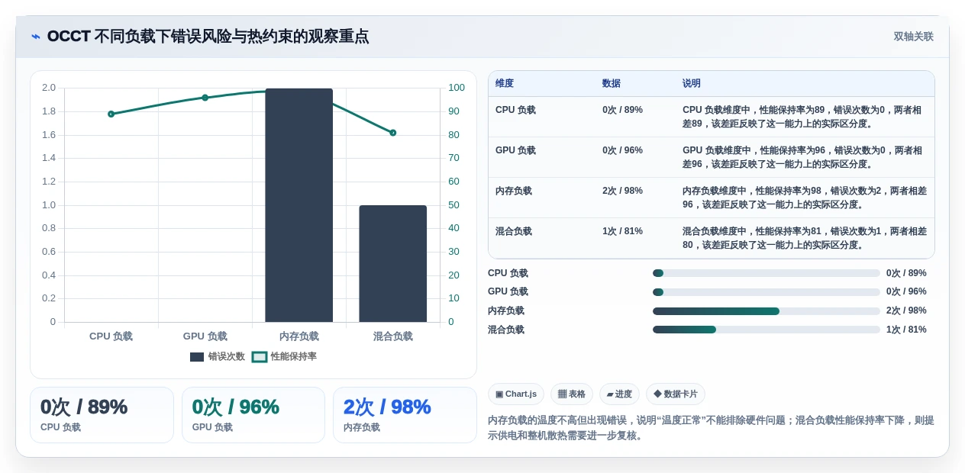Click the CPU 负载 x-axis label
The height and width of the screenshot is (473, 965).
[111, 336]
